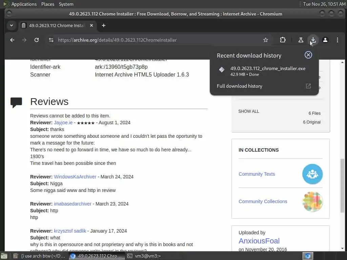
Task: Click the Community Texts round thumbnail
Action: tap(312, 174)
